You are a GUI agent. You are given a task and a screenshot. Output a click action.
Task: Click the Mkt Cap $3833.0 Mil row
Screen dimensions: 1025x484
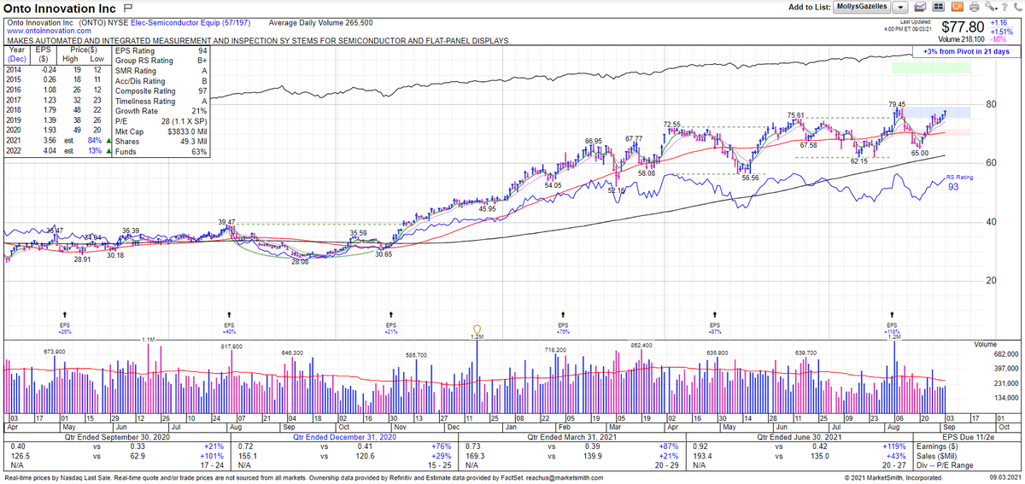(160, 131)
